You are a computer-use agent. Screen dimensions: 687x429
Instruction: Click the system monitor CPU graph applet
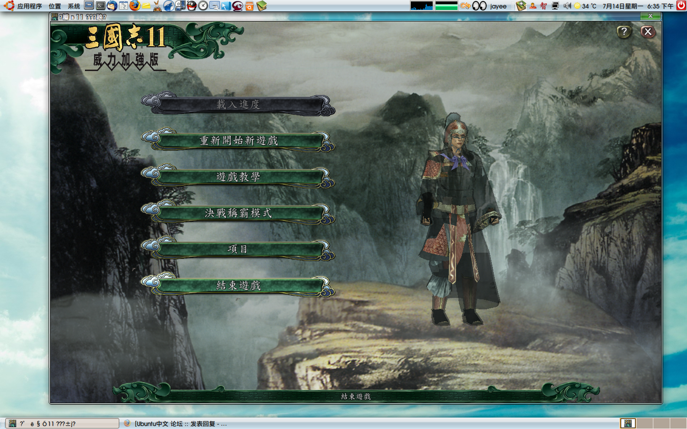click(x=422, y=6)
